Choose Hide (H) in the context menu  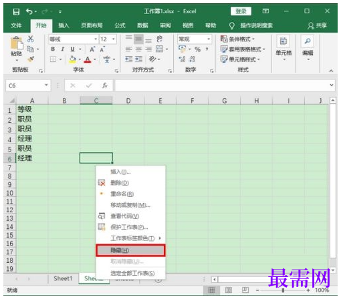point(130,250)
